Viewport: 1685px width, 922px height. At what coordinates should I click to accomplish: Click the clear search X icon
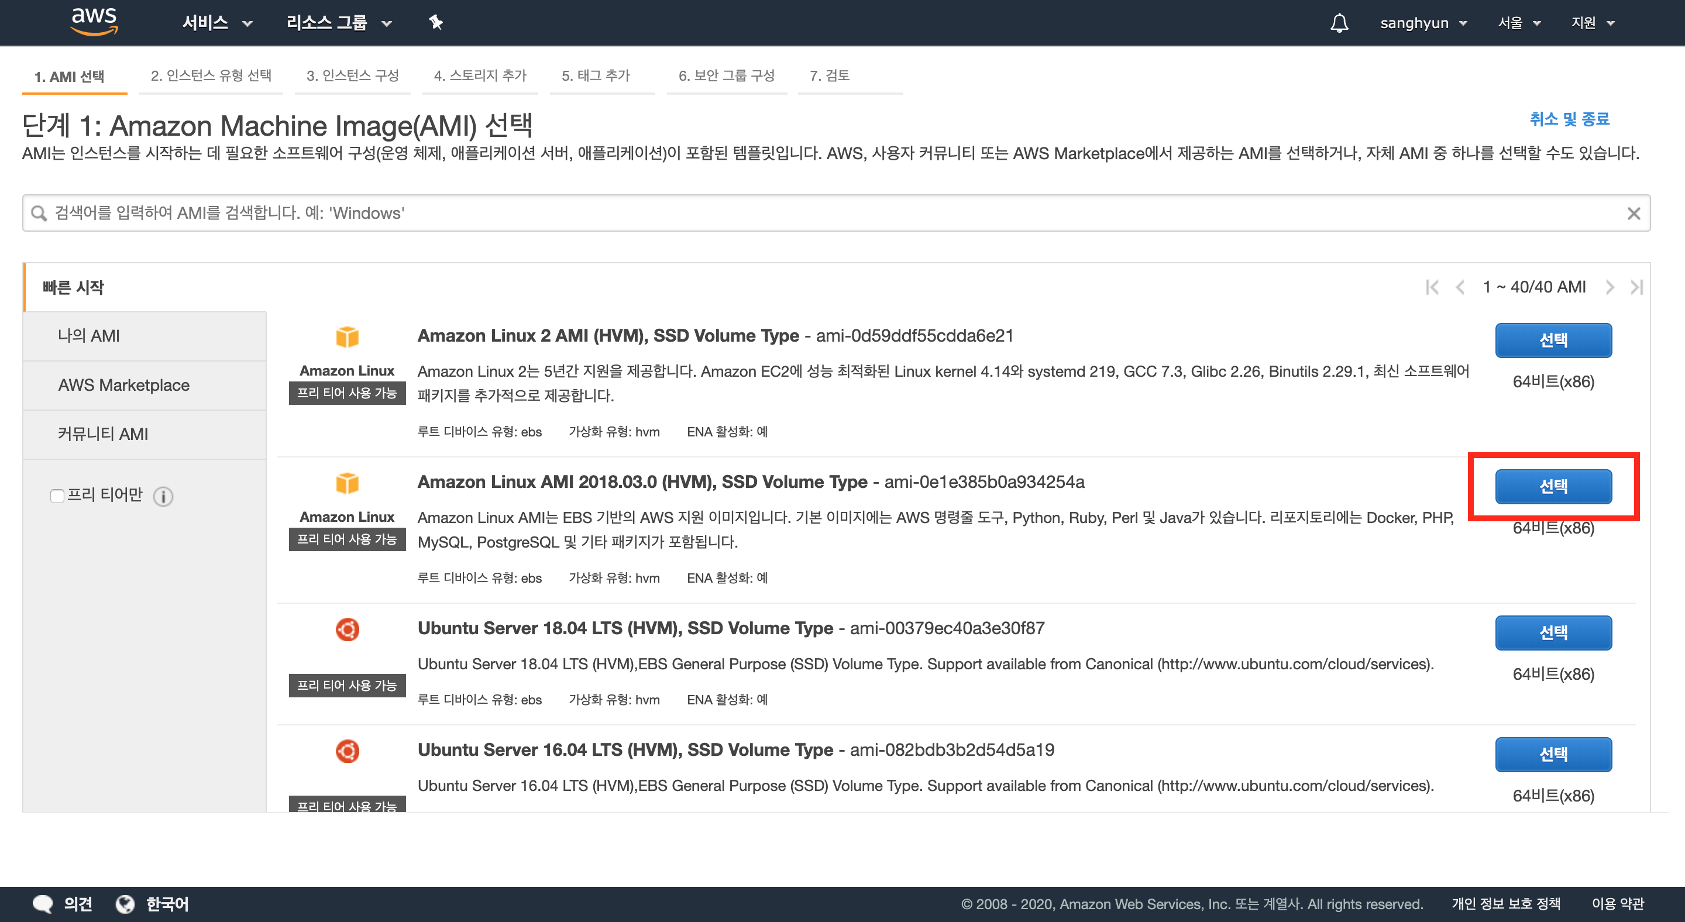point(1634,213)
